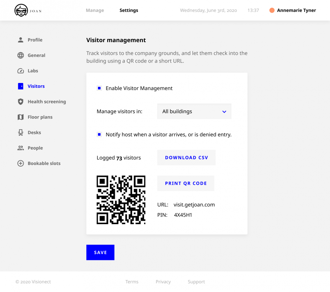Open Bookable slots label
Image resolution: width=330 pixels, height=292 pixels.
[x=44, y=163]
